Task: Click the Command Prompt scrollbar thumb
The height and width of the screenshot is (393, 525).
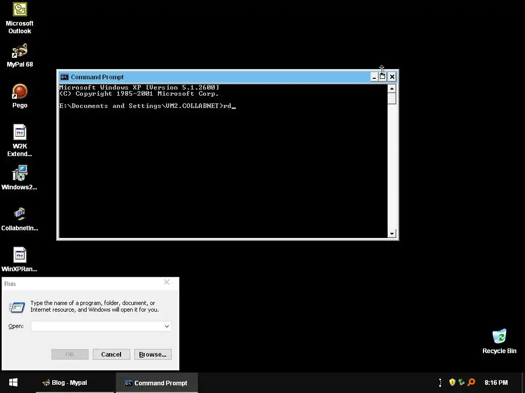Action: [x=392, y=99]
